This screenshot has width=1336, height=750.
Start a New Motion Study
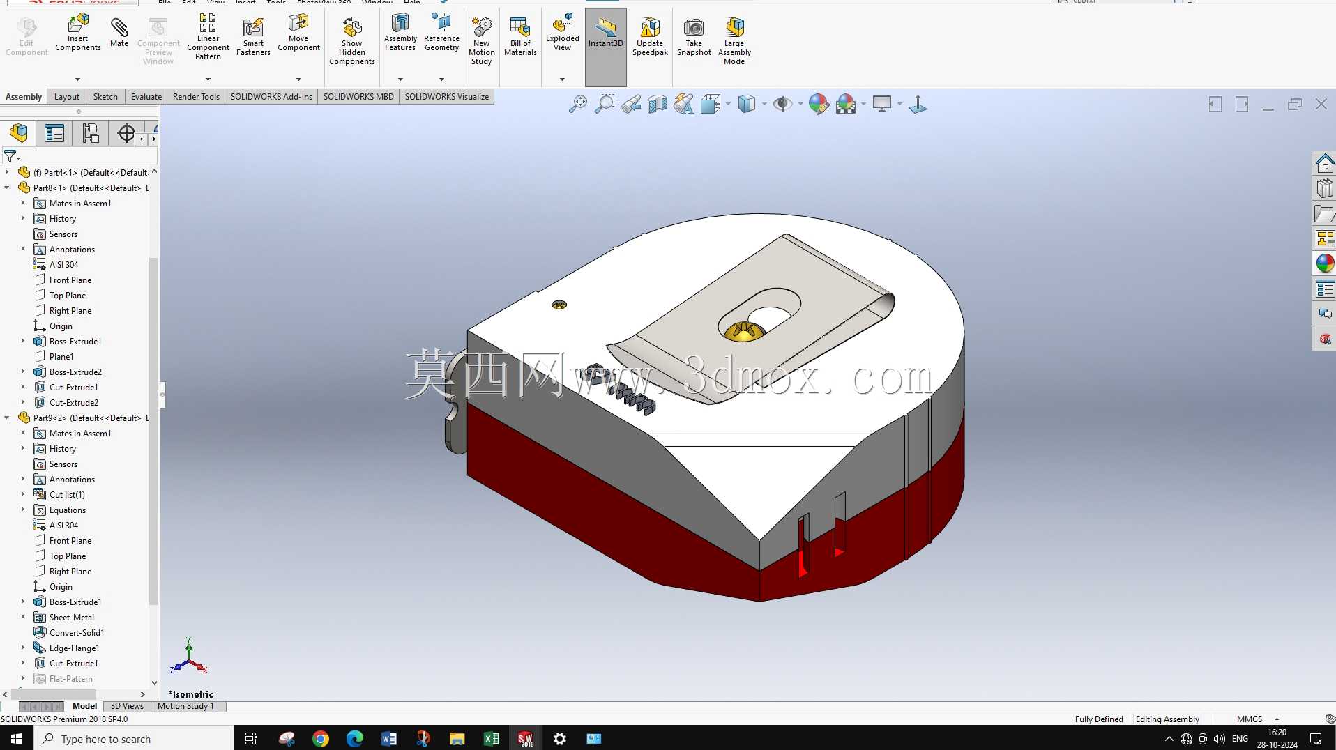pyautogui.click(x=481, y=42)
